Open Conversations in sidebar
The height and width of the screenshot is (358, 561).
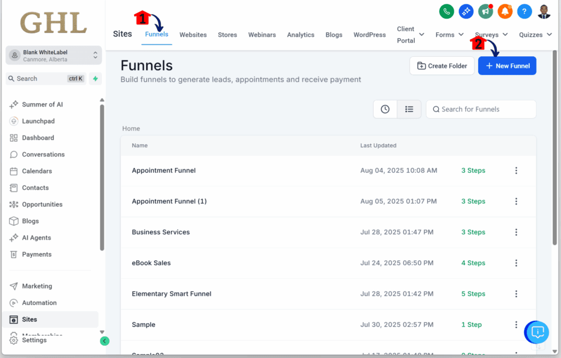pos(43,155)
